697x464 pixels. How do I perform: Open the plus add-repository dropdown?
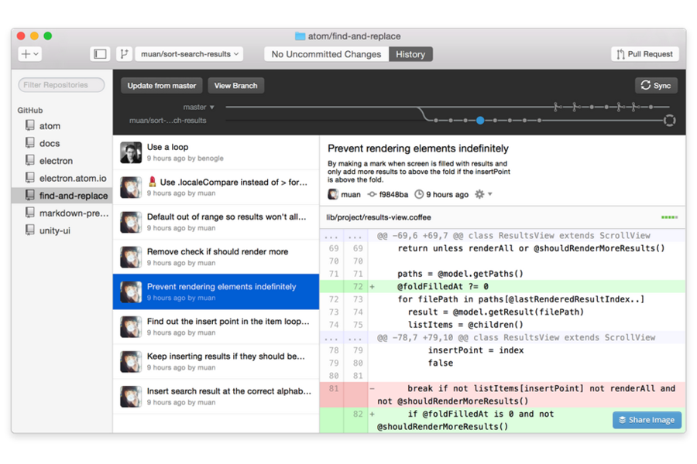tap(29, 54)
